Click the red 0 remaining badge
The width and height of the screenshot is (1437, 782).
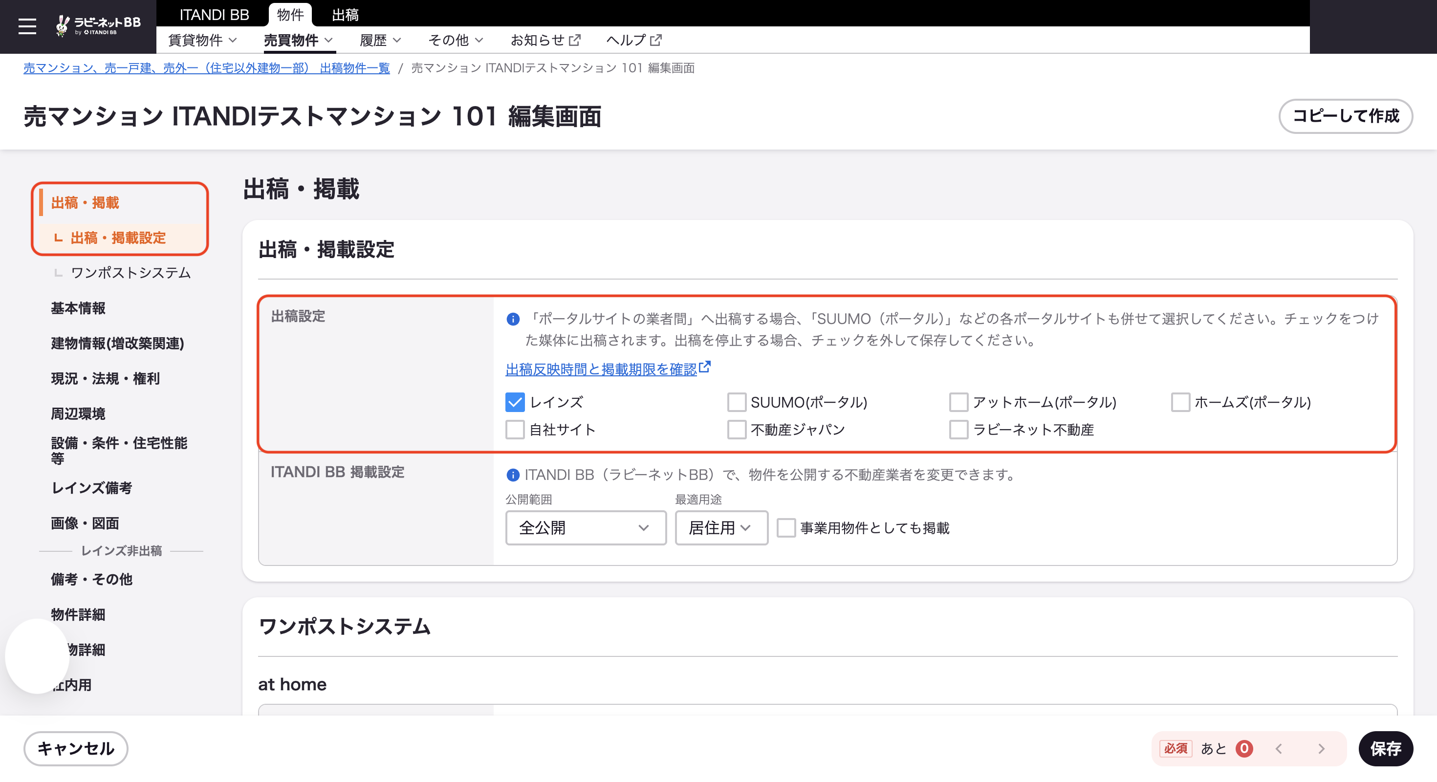[x=1244, y=749]
